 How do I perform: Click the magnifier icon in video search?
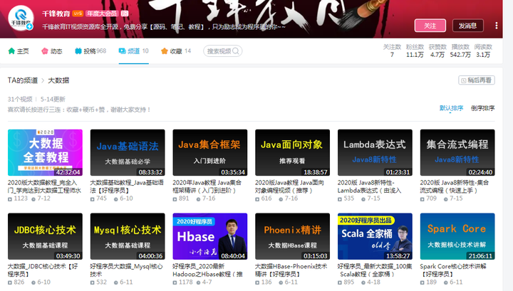point(236,51)
